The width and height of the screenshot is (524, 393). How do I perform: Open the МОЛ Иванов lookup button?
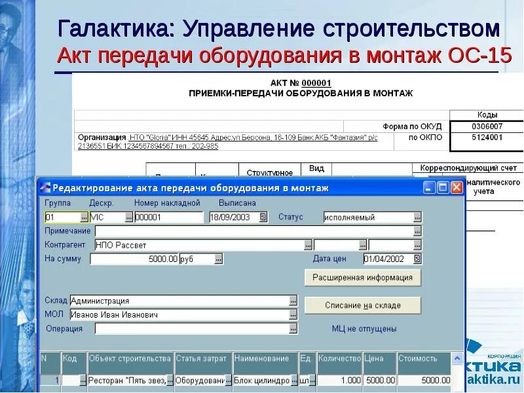pyautogui.click(x=293, y=314)
